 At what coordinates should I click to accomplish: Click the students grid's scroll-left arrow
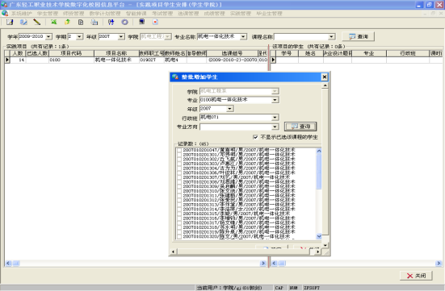coord(274,264)
